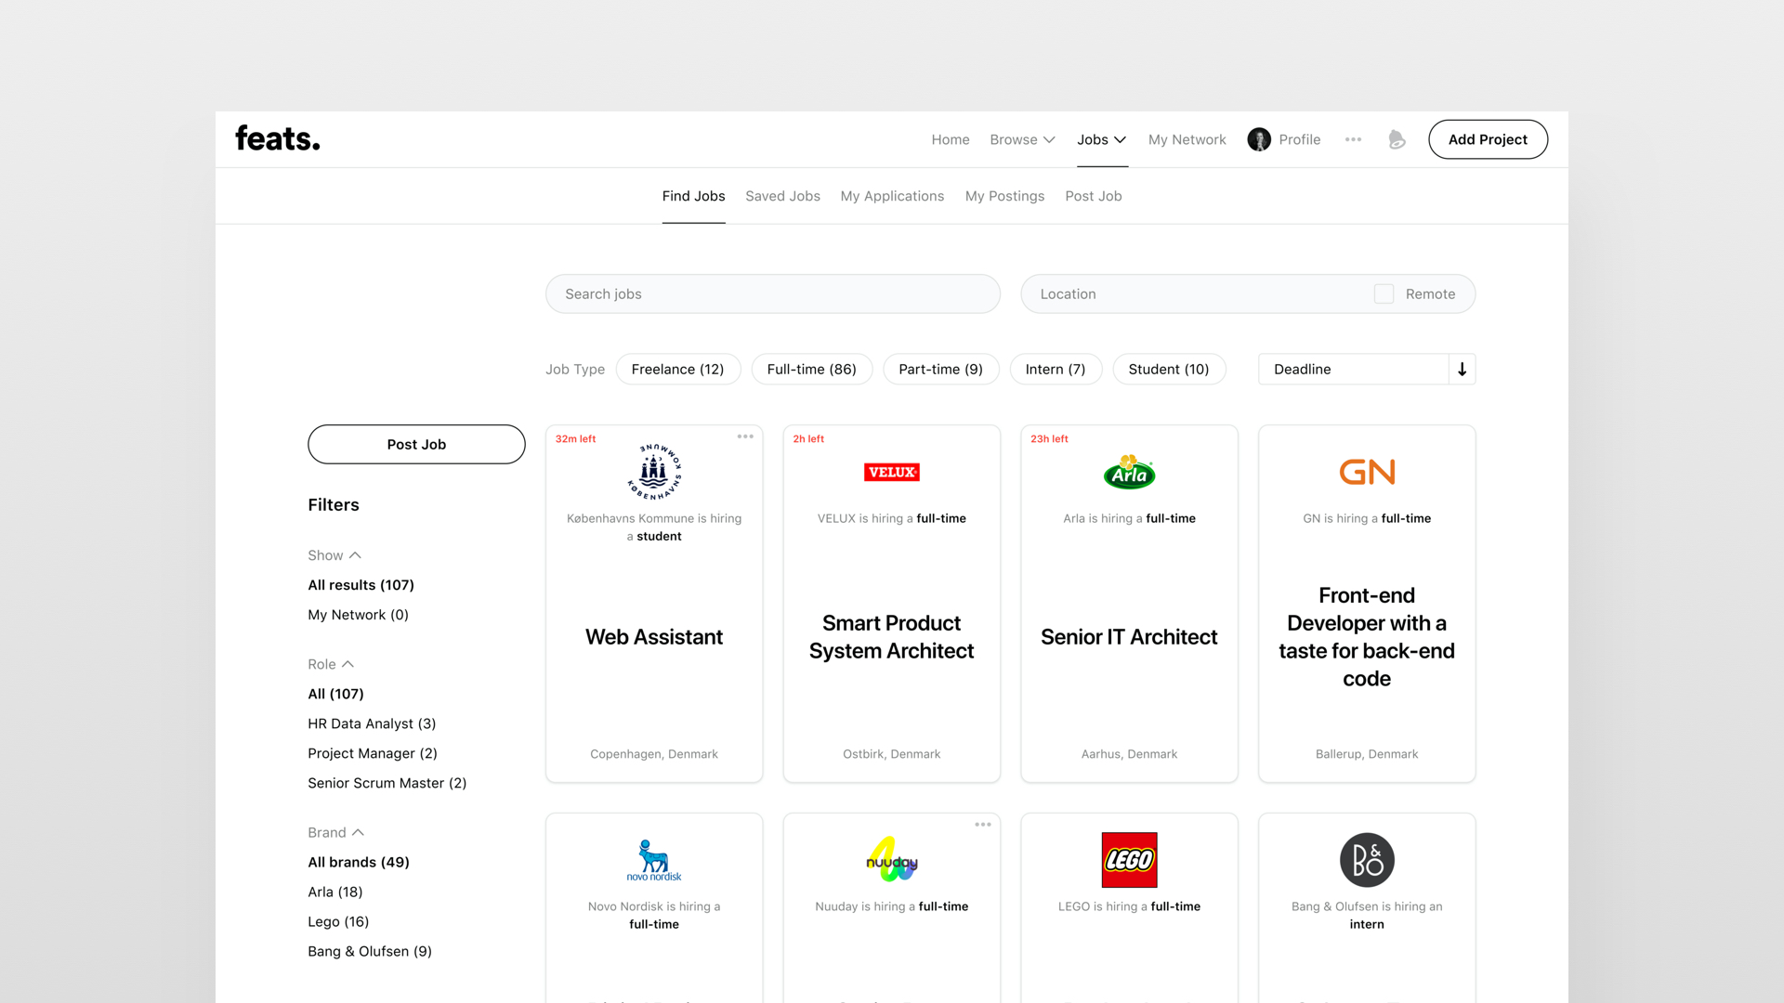Screen dimensions: 1784x1003
Task: Click the LEGO logo
Action: (1129, 860)
